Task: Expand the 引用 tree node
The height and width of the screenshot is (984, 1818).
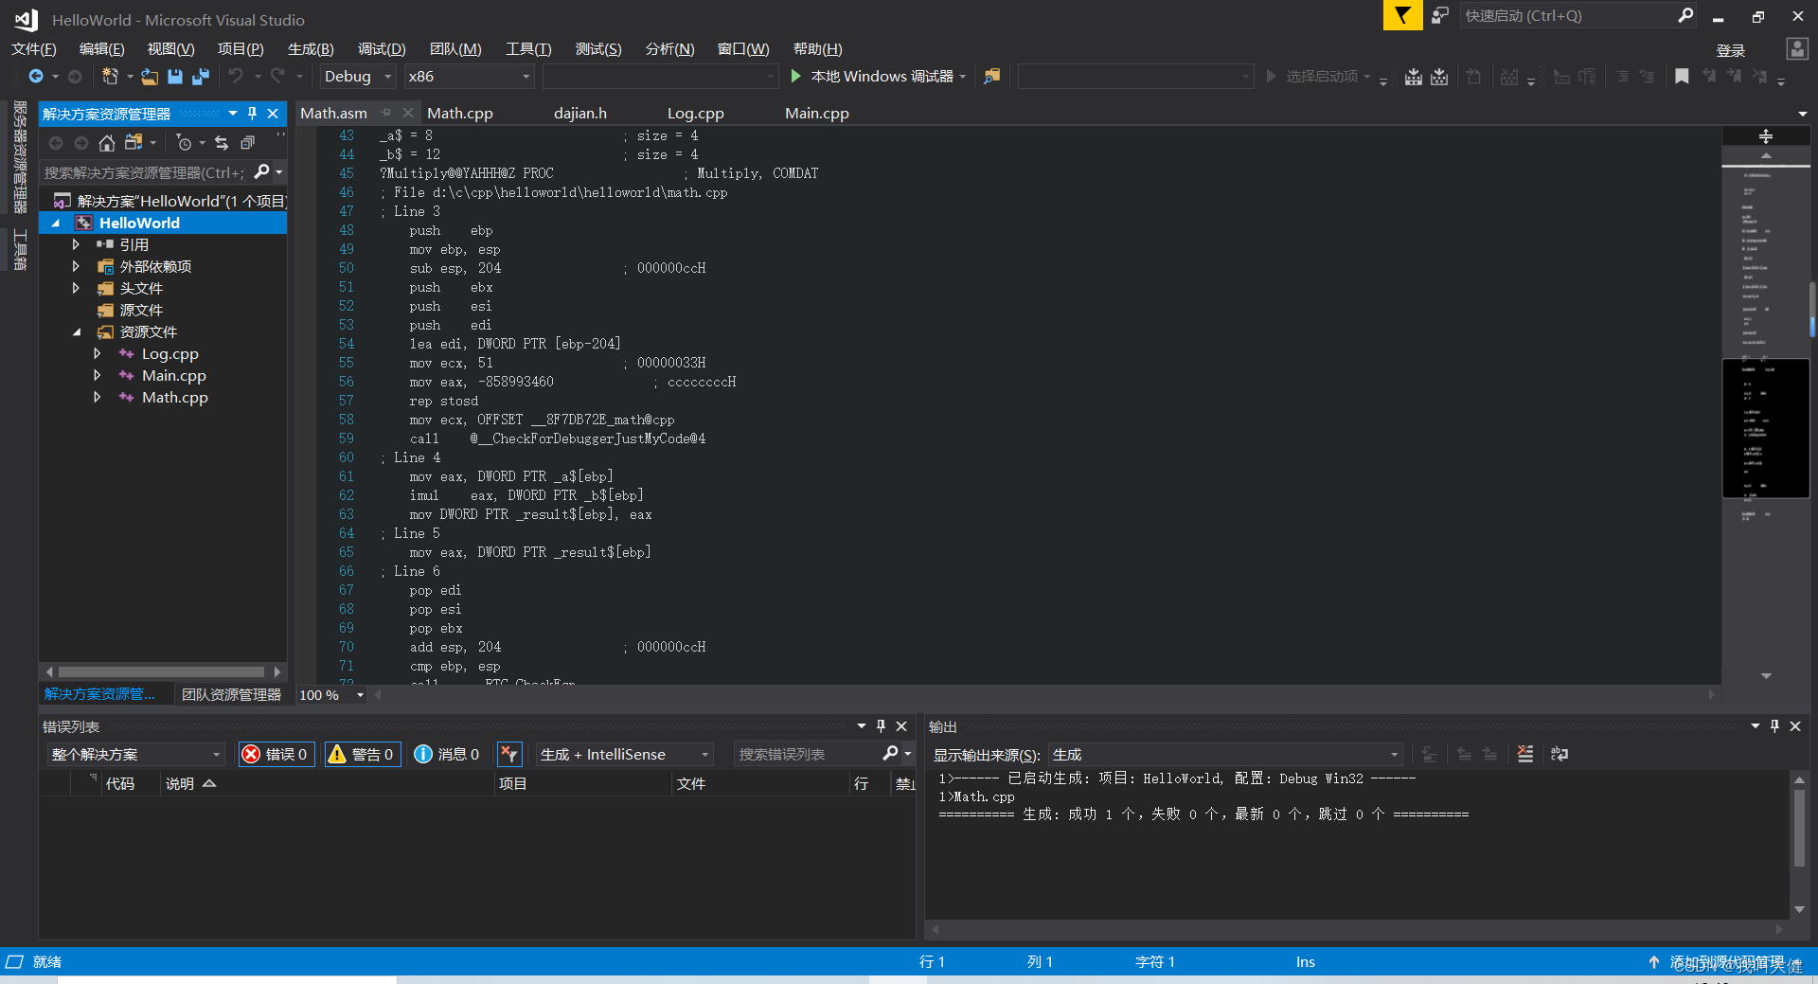Action: tap(76, 244)
